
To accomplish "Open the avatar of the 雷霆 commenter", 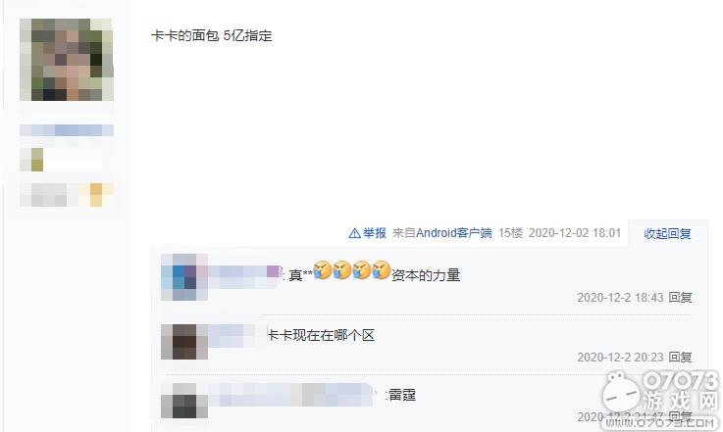I will (x=184, y=401).
